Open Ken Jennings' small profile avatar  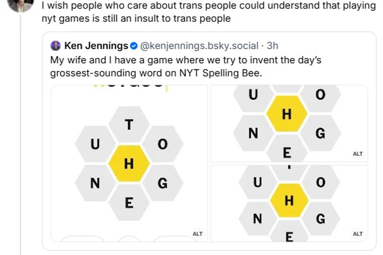pyautogui.click(x=55, y=46)
